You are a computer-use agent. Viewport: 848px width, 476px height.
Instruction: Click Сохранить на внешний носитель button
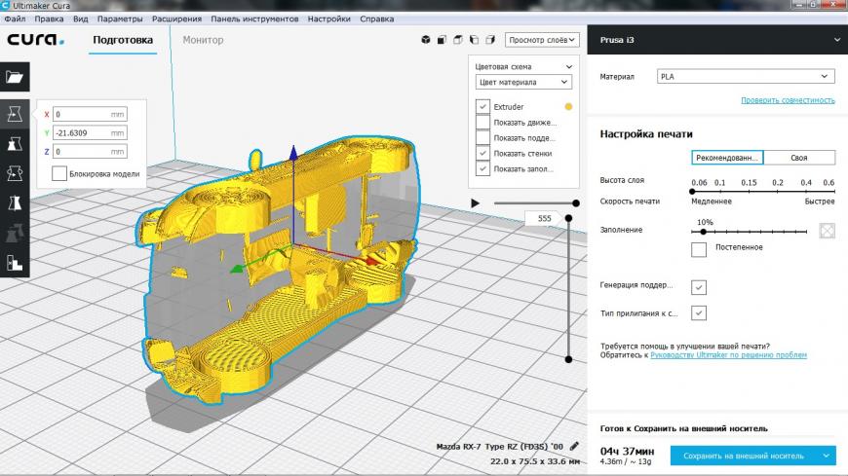pyautogui.click(x=744, y=456)
